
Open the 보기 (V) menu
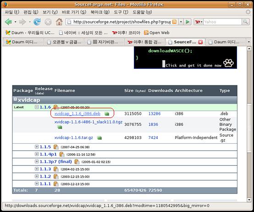(x=50, y=12)
